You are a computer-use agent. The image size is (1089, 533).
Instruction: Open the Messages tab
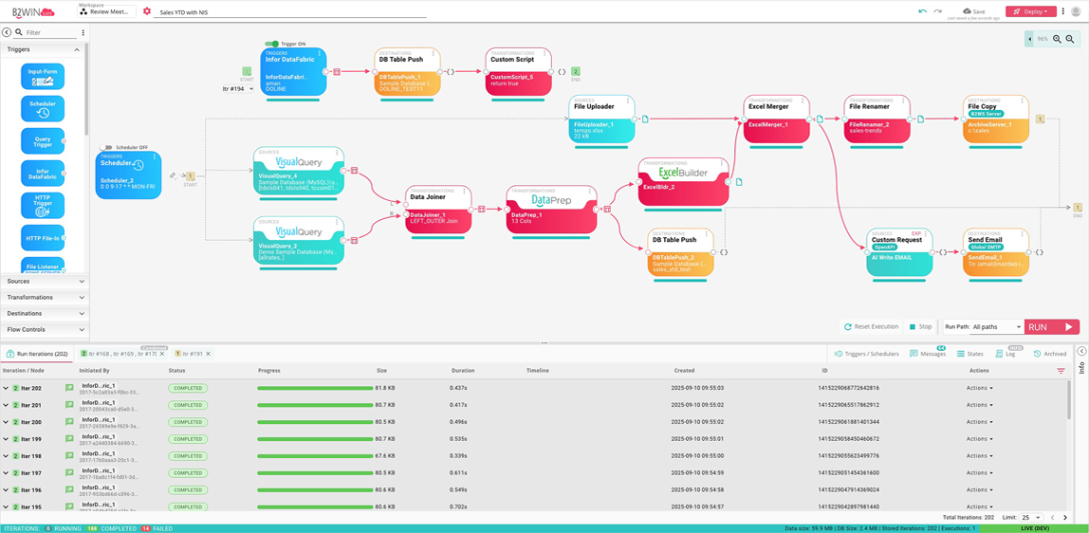click(927, 354)
